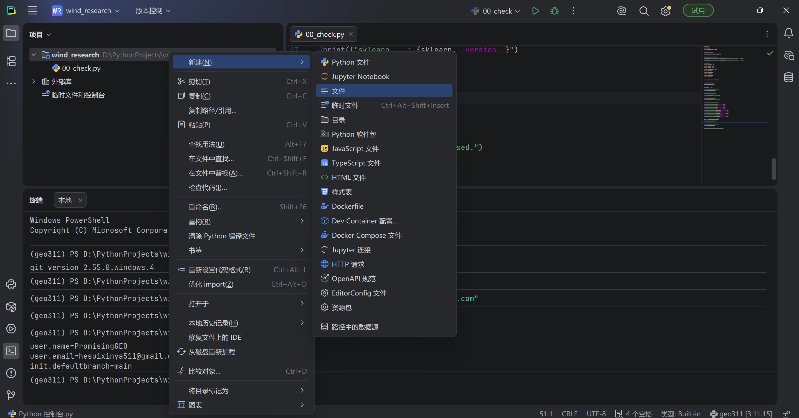Open the AI Assistant swirl icon

pyautogui.click(x=621, y=11)
